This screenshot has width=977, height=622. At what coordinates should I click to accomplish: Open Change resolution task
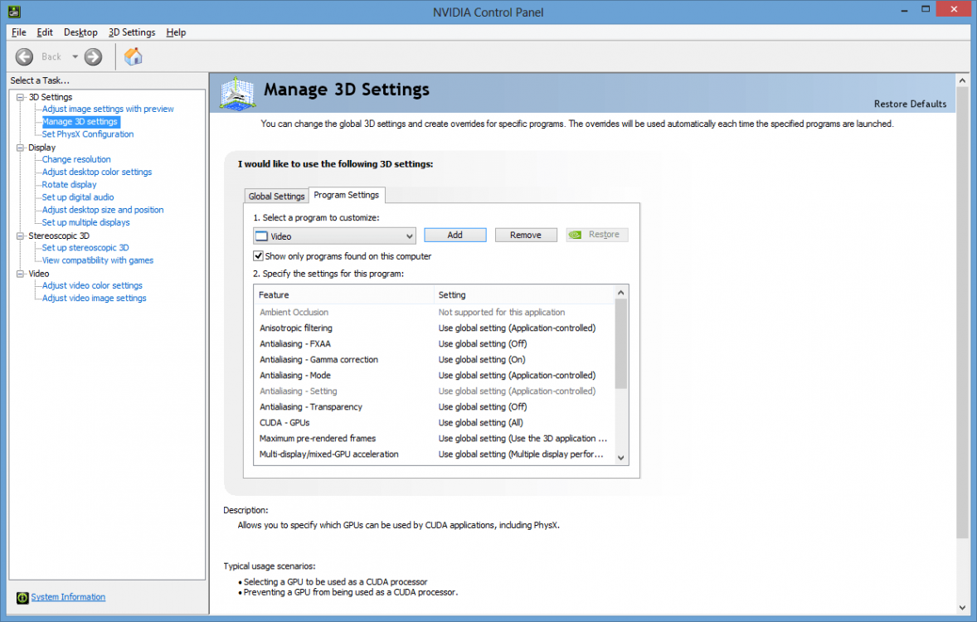(76, 159)
